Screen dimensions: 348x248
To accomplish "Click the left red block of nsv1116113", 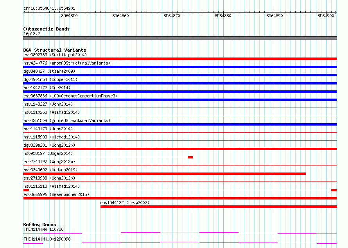I will (26, 190).
